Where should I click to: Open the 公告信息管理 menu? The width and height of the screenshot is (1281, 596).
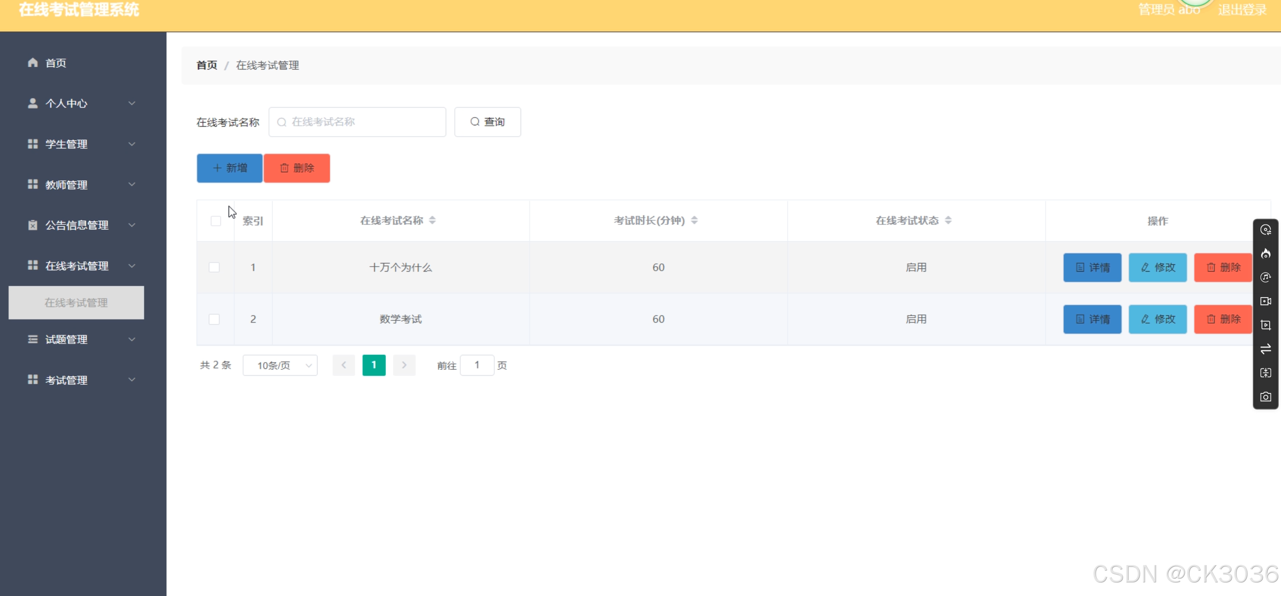[79, 225]
